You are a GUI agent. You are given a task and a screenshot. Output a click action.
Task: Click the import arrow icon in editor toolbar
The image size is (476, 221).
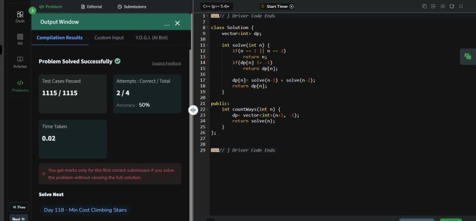tap(433, 7)
